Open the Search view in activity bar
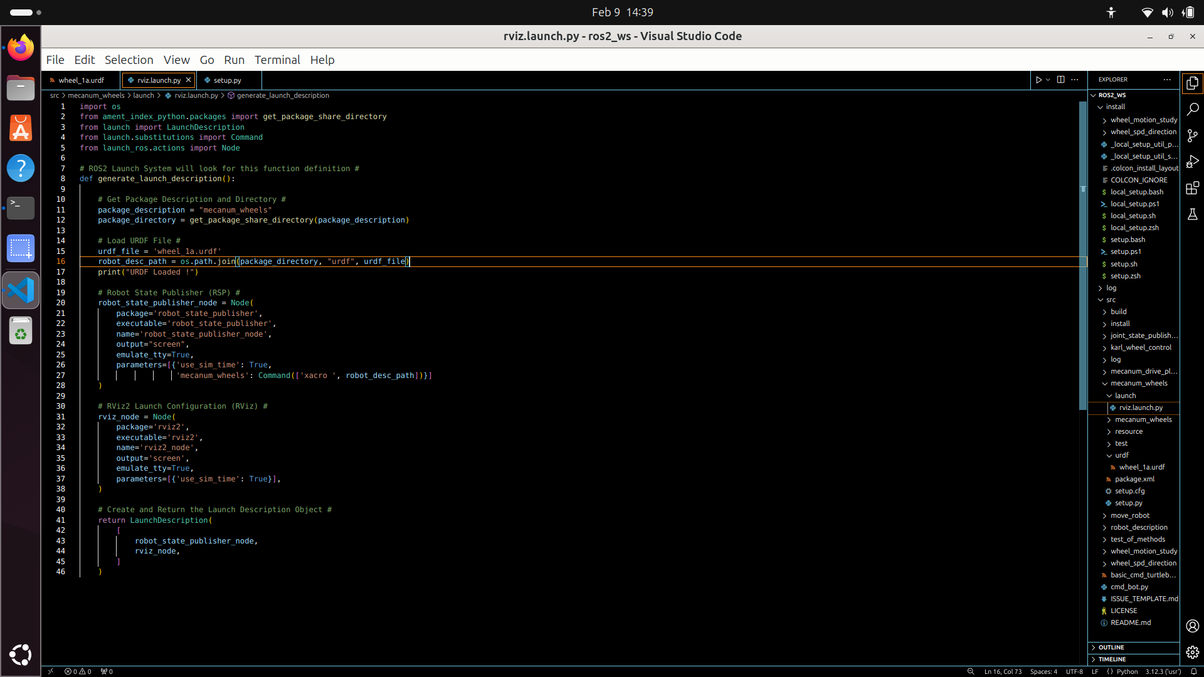Screen dimensions: 1204x677 [x=1192, y=109]
